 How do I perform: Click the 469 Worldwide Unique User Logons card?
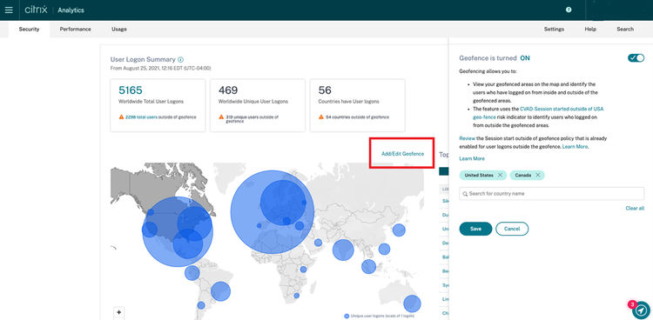258,105
